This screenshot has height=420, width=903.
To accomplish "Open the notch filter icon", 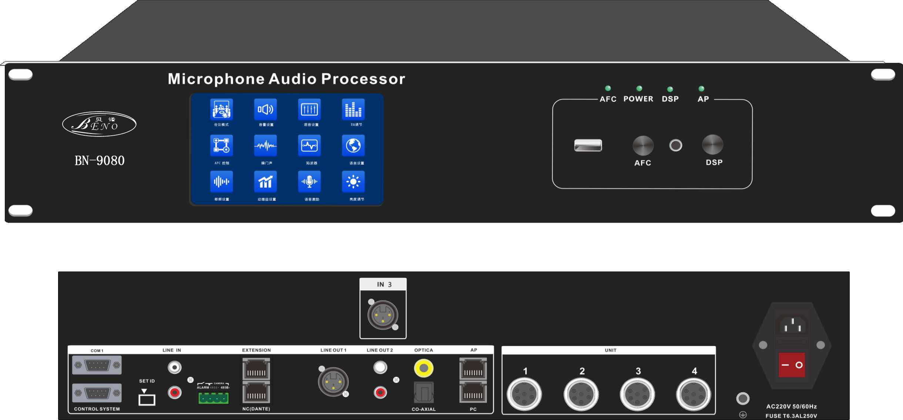I will (x=309, y=145).
